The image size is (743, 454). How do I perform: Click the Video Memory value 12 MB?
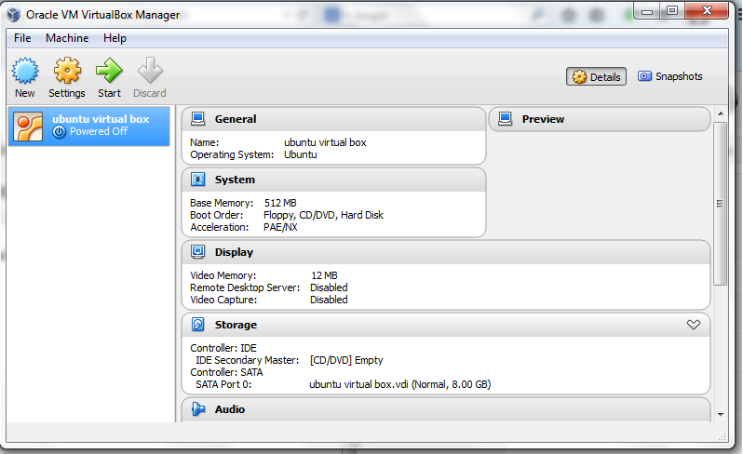(x=324, y=275)
